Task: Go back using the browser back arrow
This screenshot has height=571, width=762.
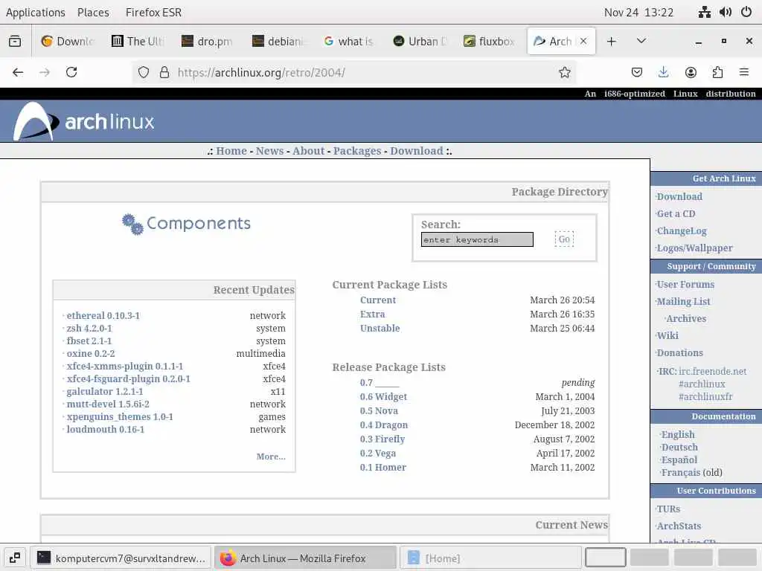Action: [x=18, y=72]
